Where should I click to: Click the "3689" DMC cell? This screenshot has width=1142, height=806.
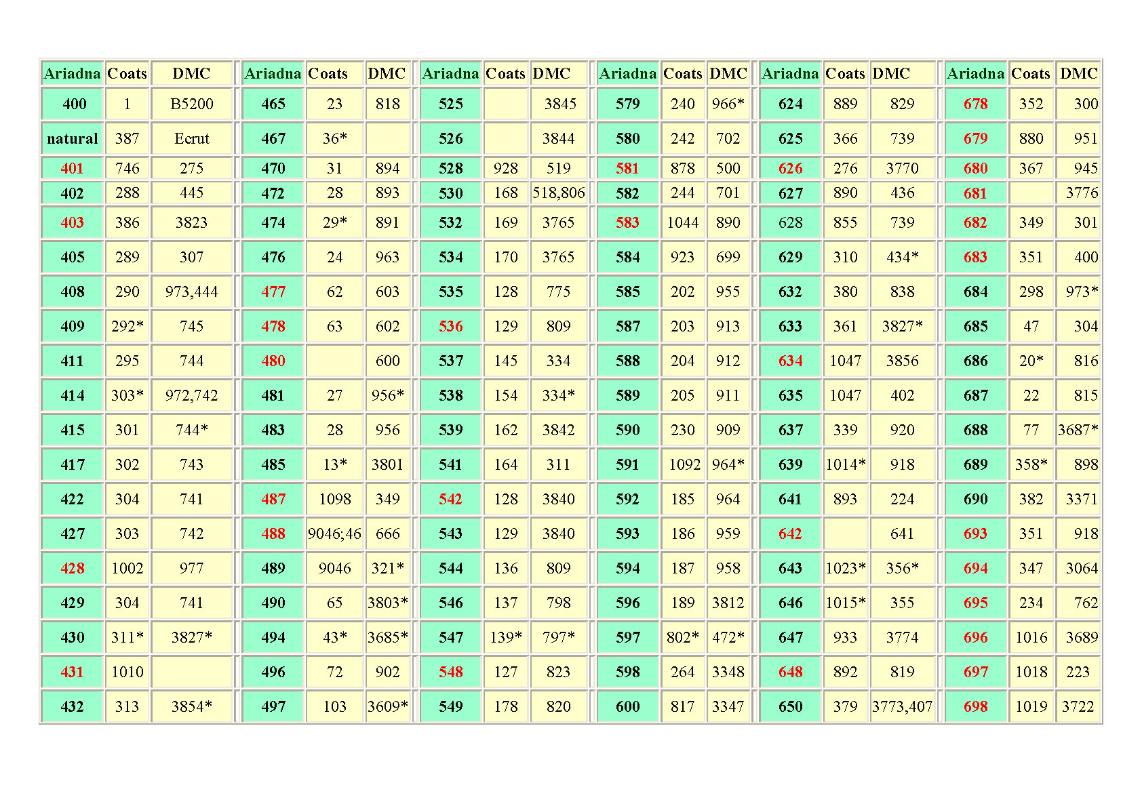[1078, 638]
